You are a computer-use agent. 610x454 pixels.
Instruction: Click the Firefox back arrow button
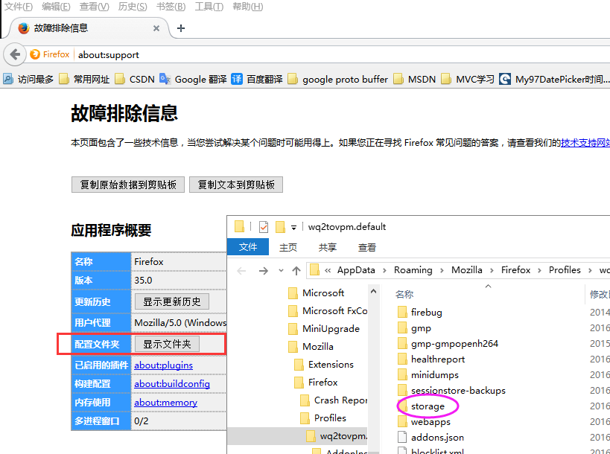click(15, 54)
